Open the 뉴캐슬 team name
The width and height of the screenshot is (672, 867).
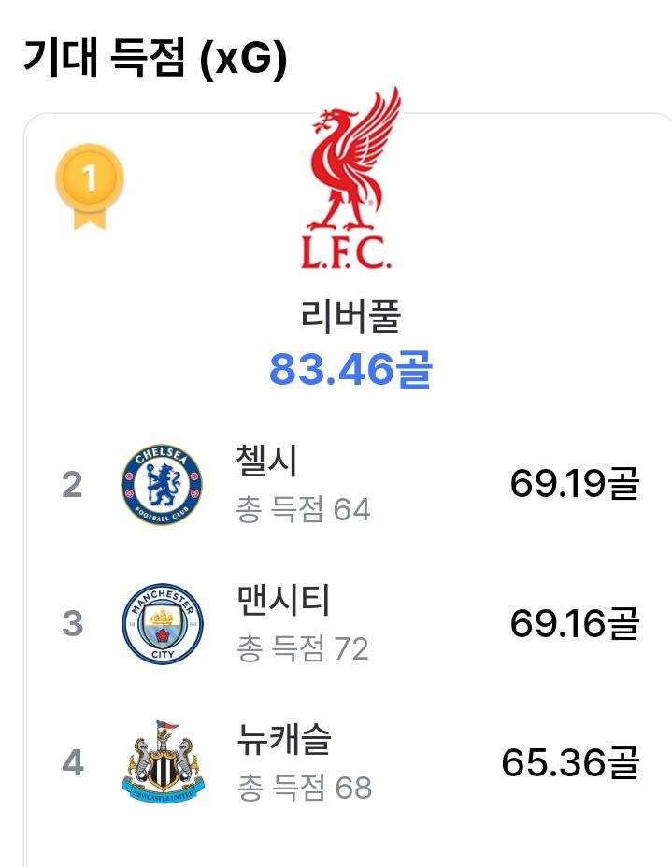coord(284,739)
